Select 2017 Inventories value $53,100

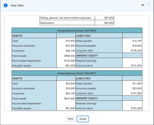[70, 94]
